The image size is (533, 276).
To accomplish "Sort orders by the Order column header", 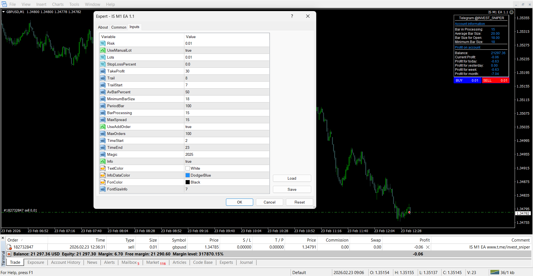I will (13, 240).
